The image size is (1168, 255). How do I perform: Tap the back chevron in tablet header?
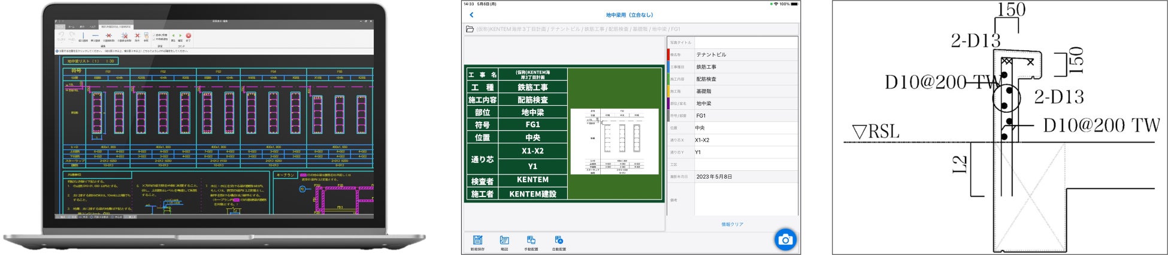point(471,15)
